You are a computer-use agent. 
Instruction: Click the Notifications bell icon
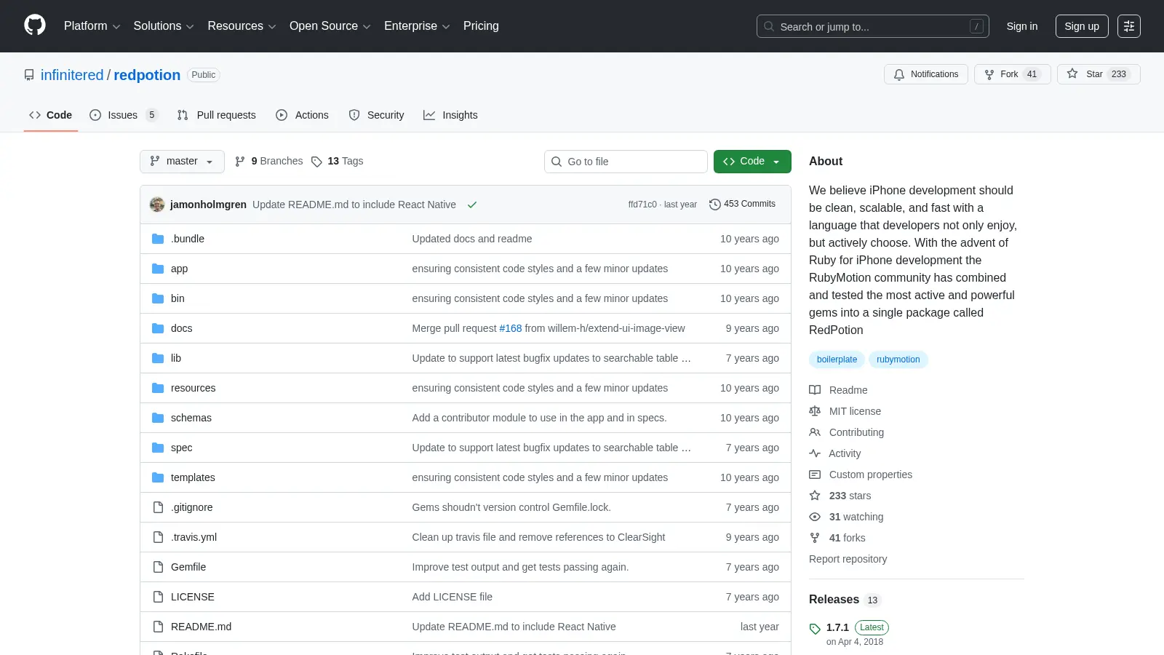[x=899, y=74]
